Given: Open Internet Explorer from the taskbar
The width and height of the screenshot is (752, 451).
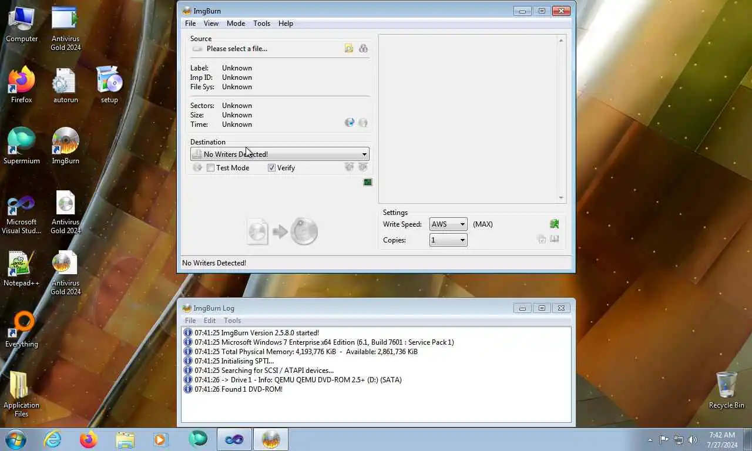Looking at the screenshot, I should (52, 439).
